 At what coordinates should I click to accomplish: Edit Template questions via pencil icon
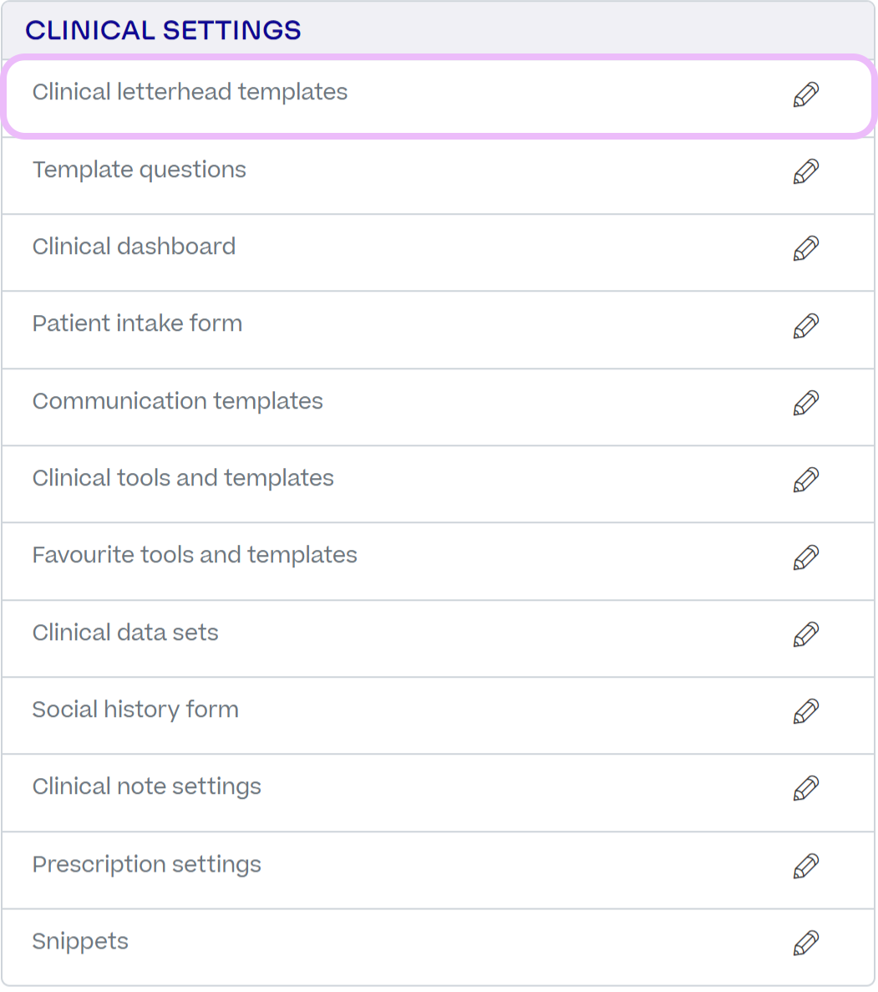(x=806, y=172)
